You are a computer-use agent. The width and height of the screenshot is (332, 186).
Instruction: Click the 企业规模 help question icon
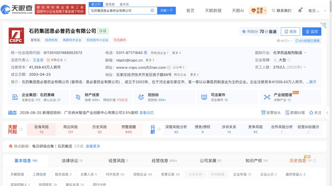(289, 60)
